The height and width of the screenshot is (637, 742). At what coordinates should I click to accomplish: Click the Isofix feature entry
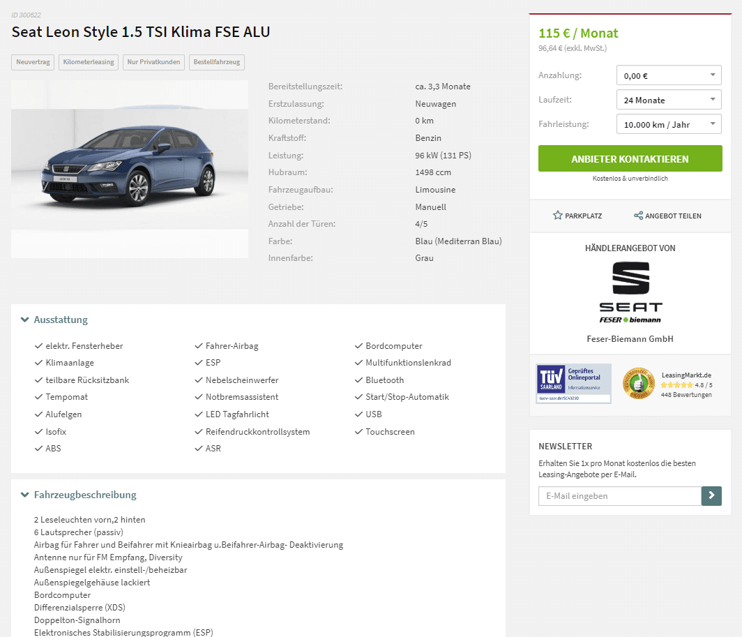(56, 431)
